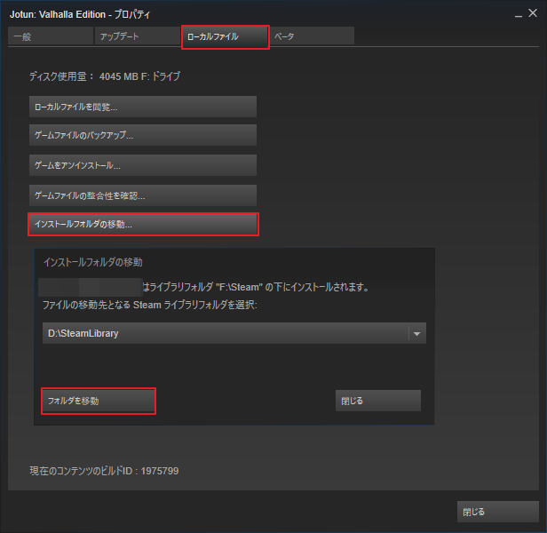Select the ローカルファイル tab
The width and height of the screenshot is (547, 533).
tap(225, 36)
